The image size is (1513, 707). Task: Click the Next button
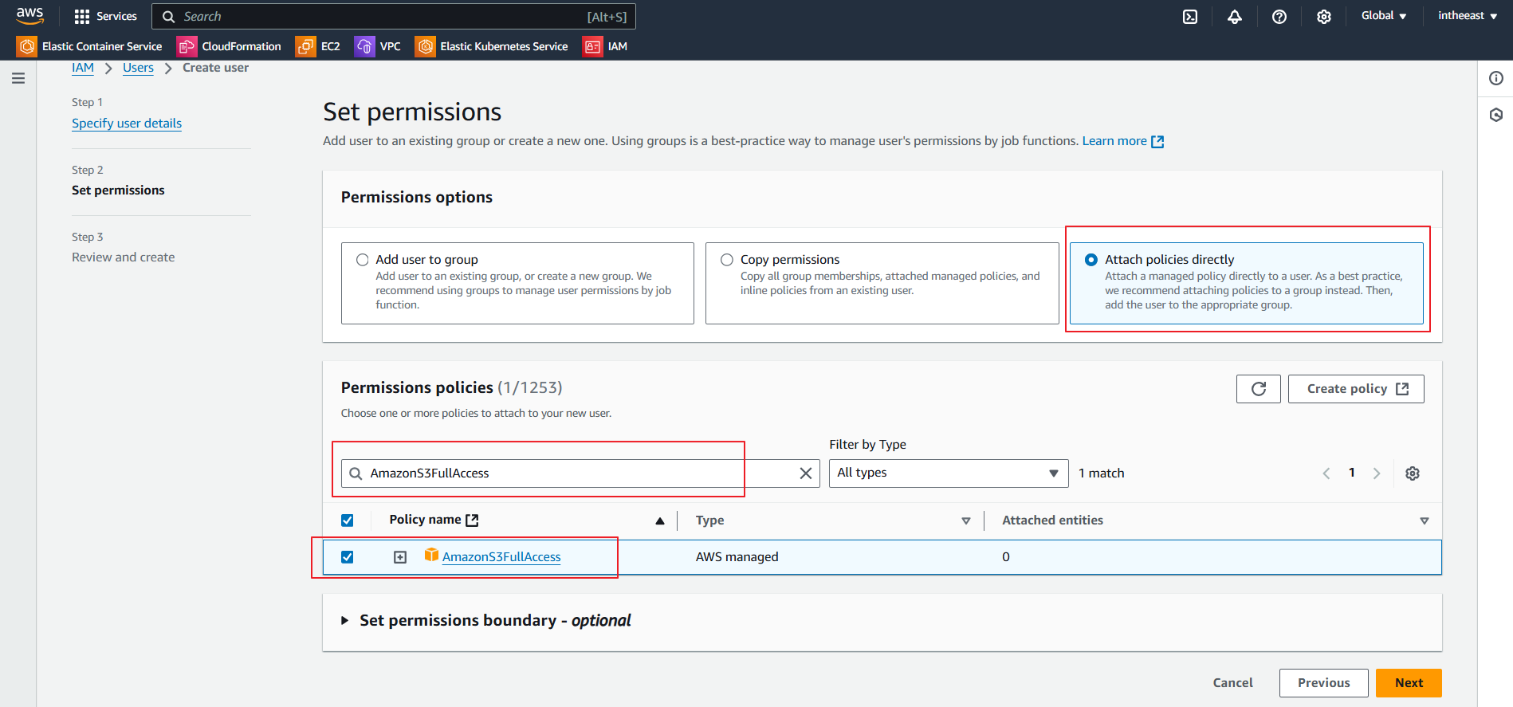(x=1409, y=683)
